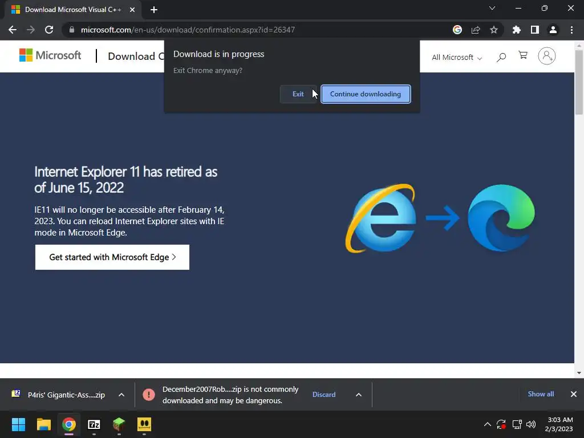This screenshot has width=584, height=438.
Task: Reload the page with the refresh icon
Action: pos(49,30)
